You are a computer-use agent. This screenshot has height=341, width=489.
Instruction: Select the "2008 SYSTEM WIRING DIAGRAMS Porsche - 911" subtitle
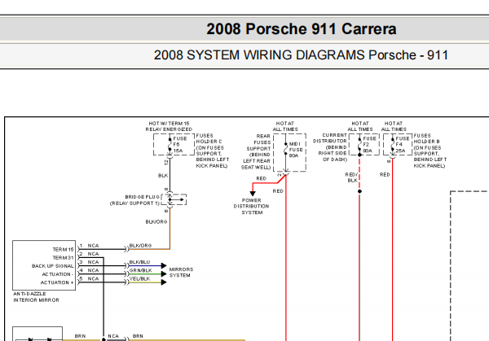(x=301, y=55)
